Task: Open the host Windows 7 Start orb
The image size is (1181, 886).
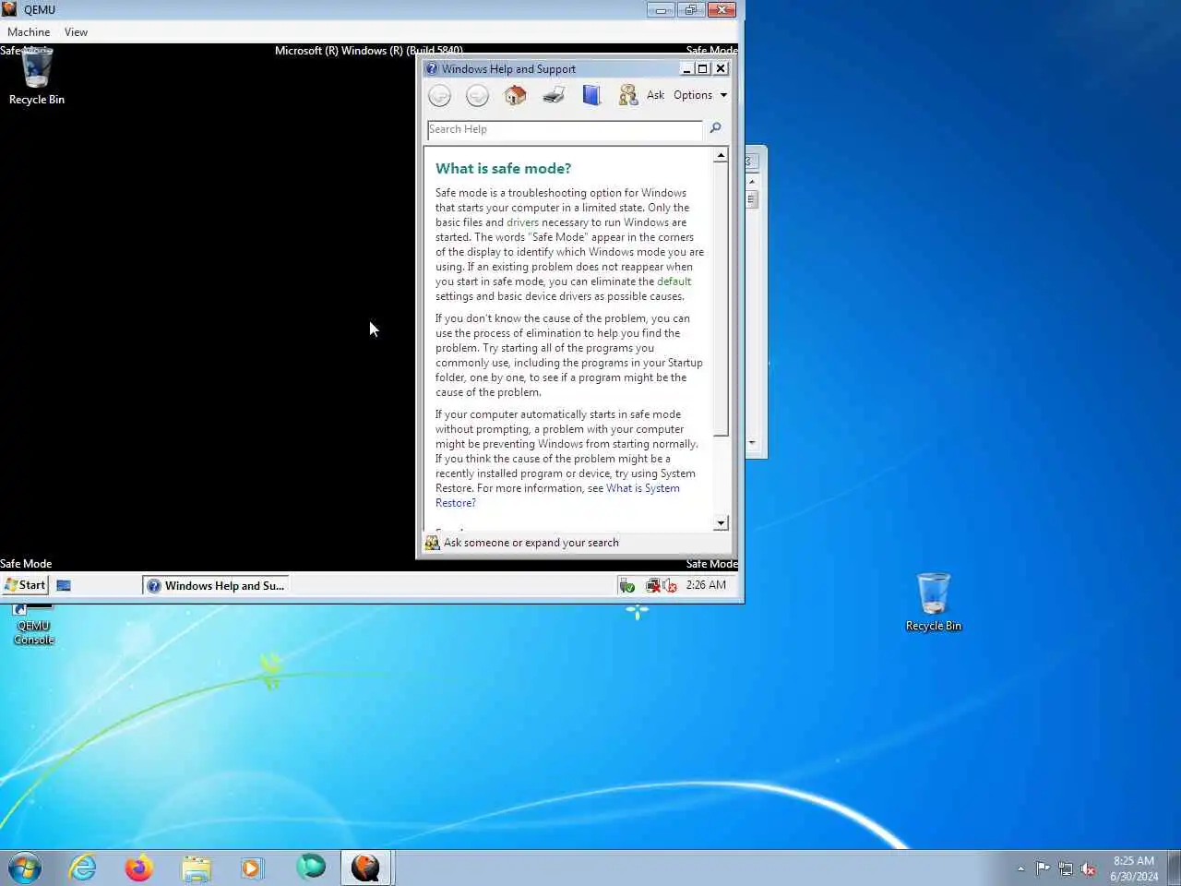Action: coord(25,868)
